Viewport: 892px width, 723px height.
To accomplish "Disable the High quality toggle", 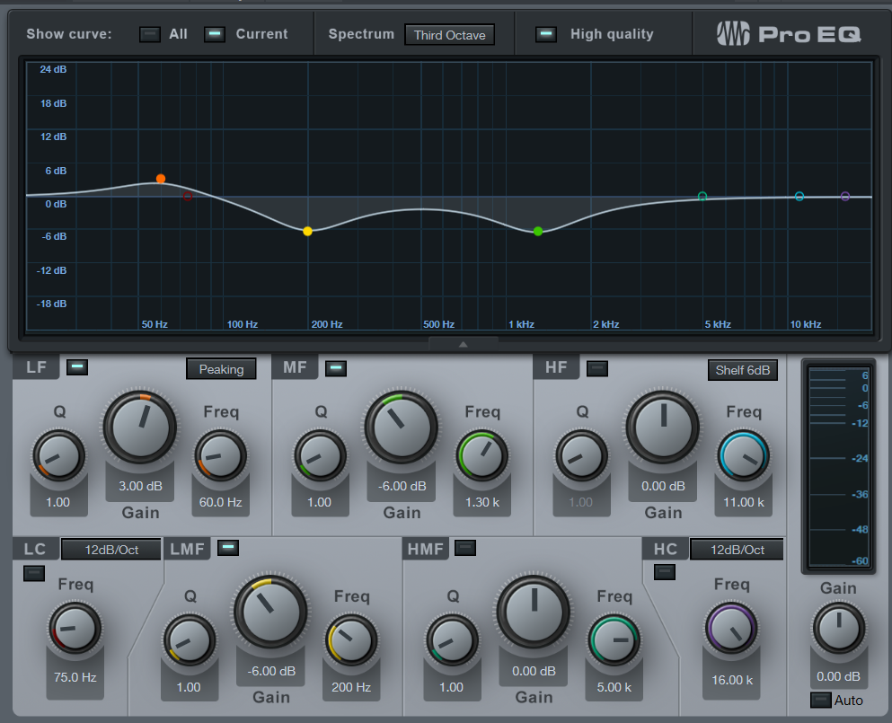I will (x=545, y=34).
